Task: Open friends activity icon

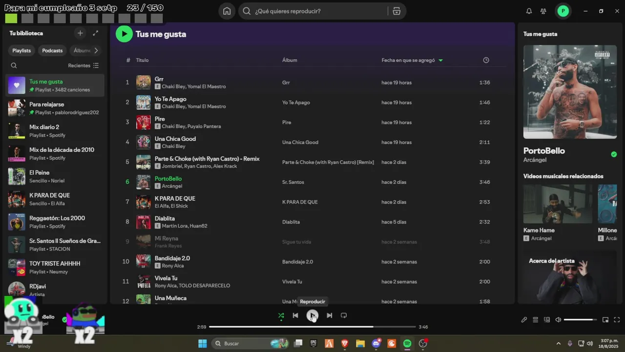Action: [543, 11]
